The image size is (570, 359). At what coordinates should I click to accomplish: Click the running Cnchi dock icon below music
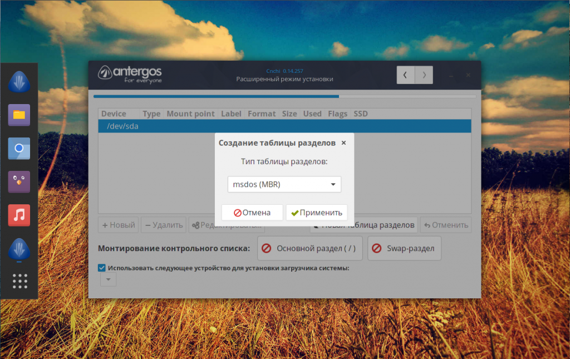point(19,249)
